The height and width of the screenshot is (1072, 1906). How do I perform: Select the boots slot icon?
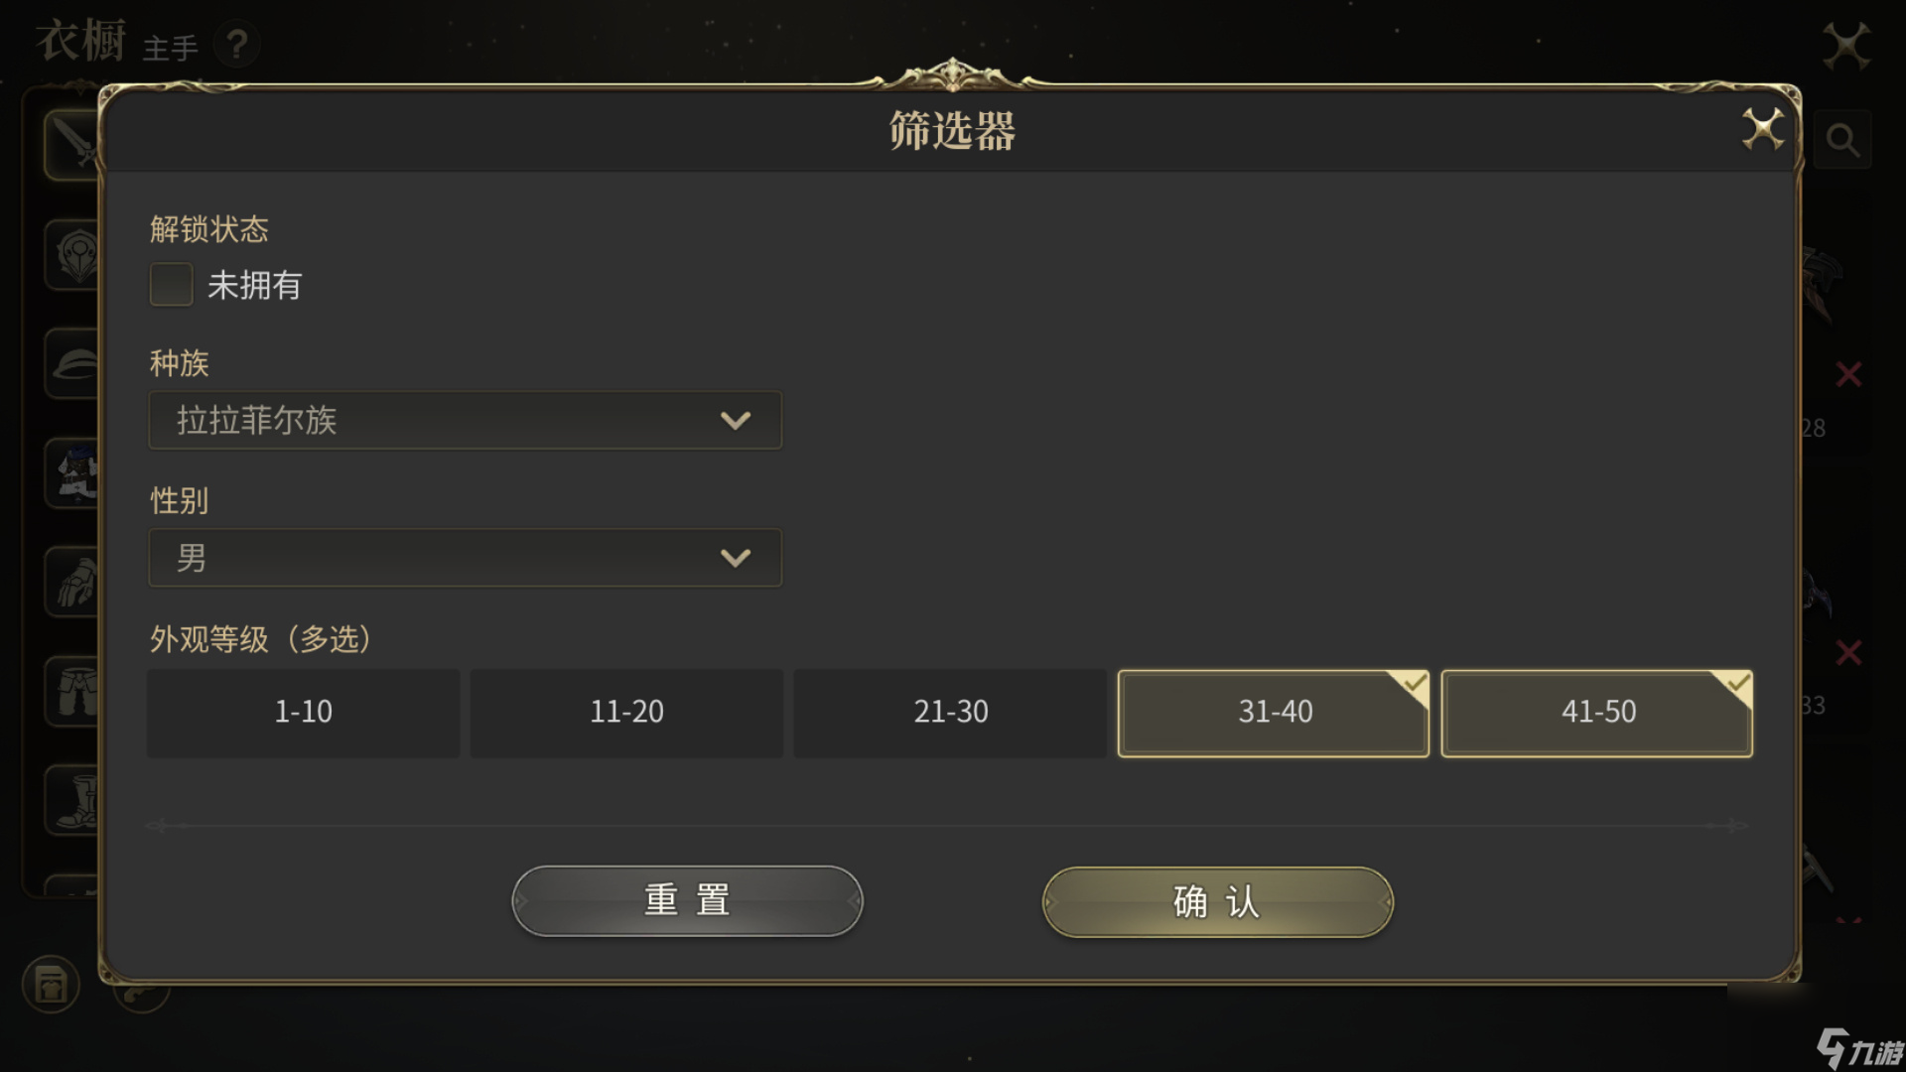coord(74,801)
